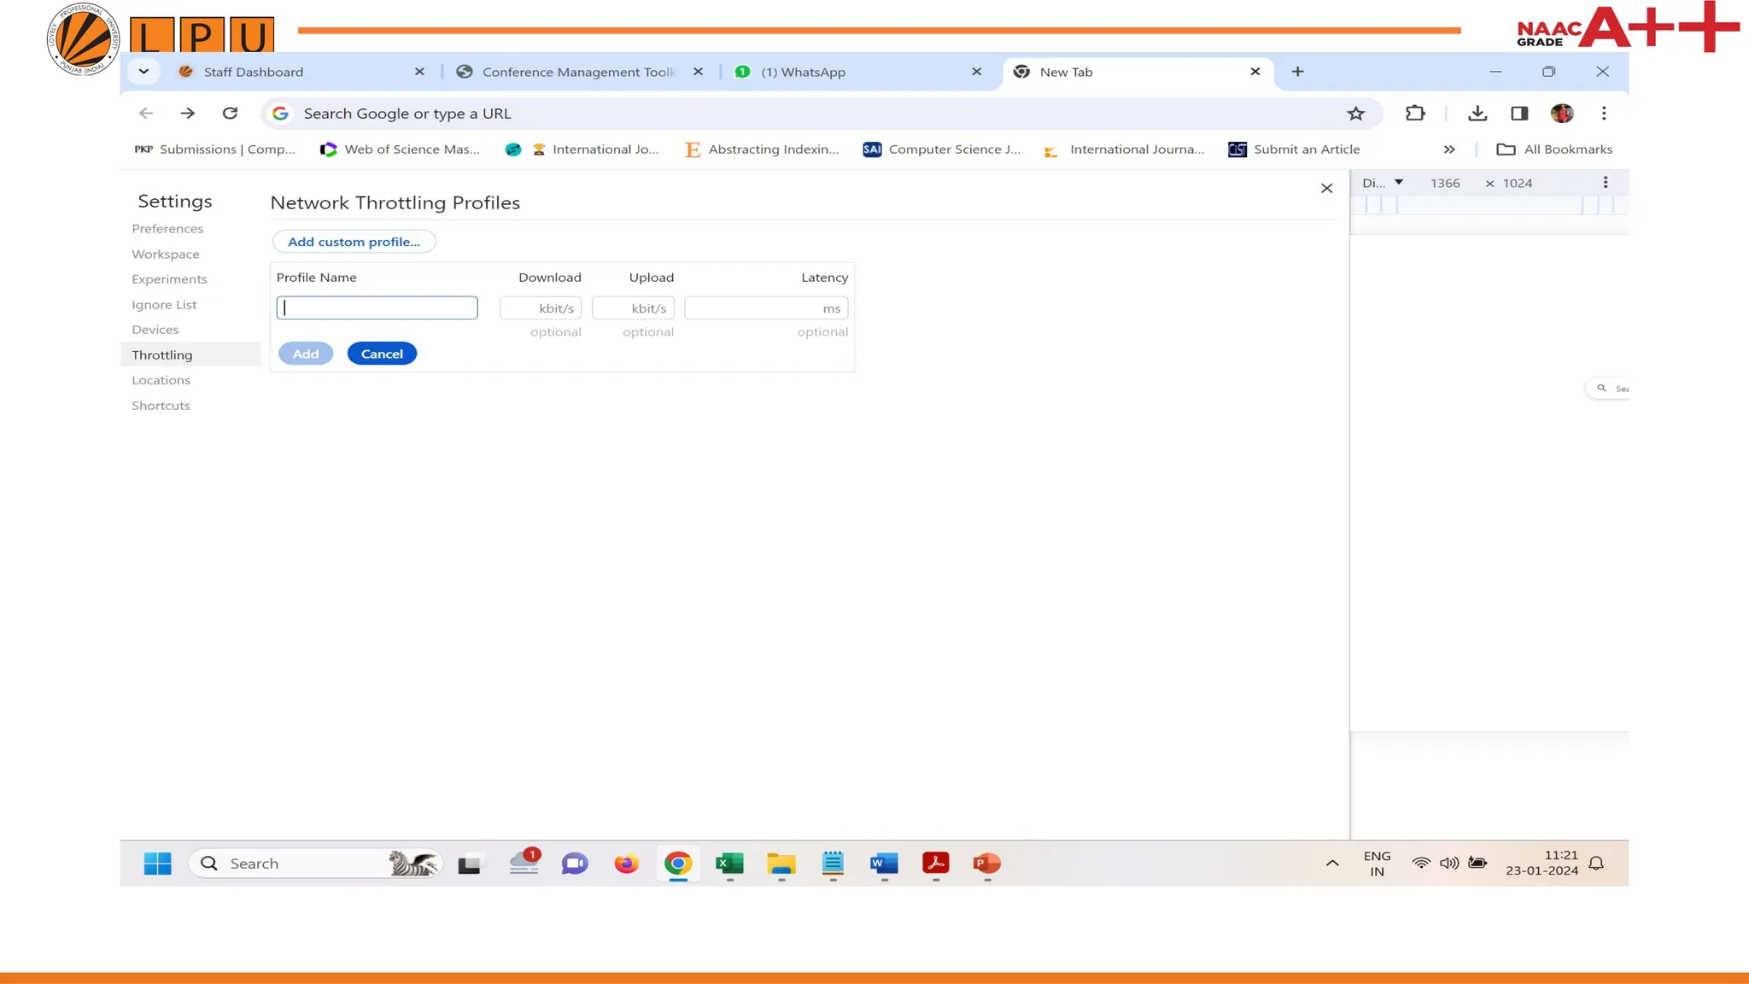Open the Shortcuts settings section
This screenshot has height=984, width=1749.
(x=161, y=406)
